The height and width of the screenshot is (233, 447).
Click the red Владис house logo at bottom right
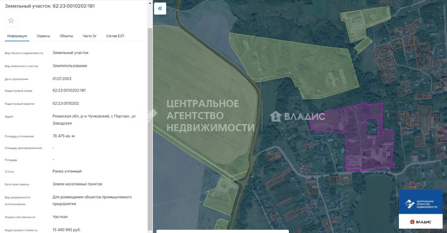click(420, 222)
